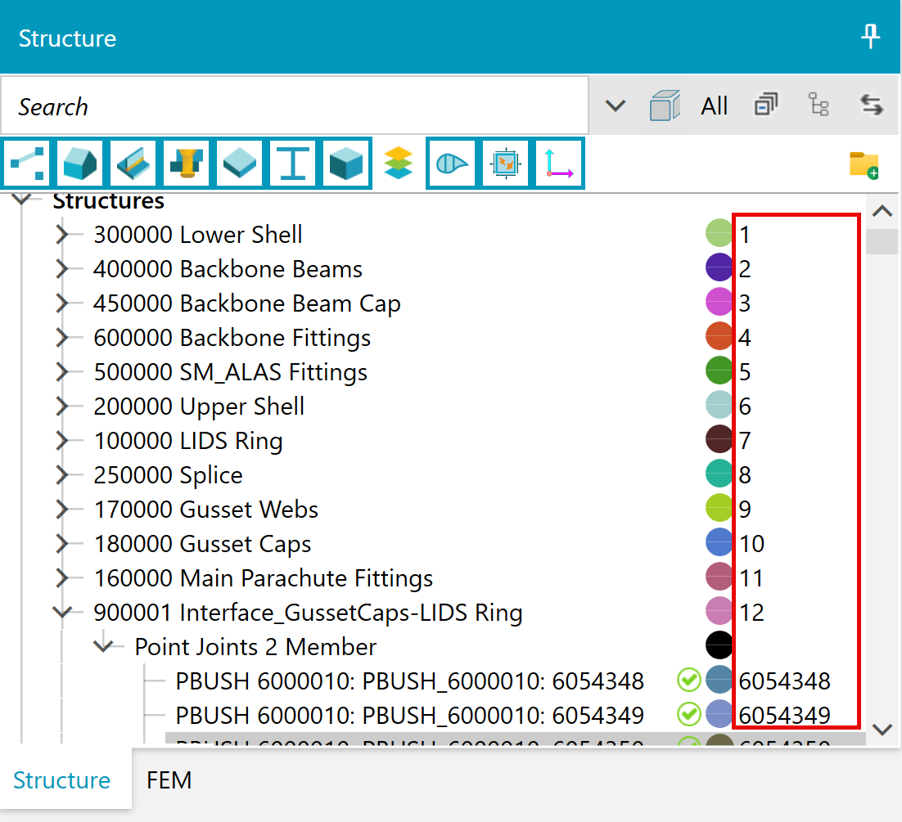Click the All filter button

pyautogui.click(x=715, y=106)
